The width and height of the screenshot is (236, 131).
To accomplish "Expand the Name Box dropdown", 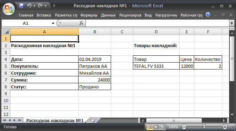I will [53, 23].
